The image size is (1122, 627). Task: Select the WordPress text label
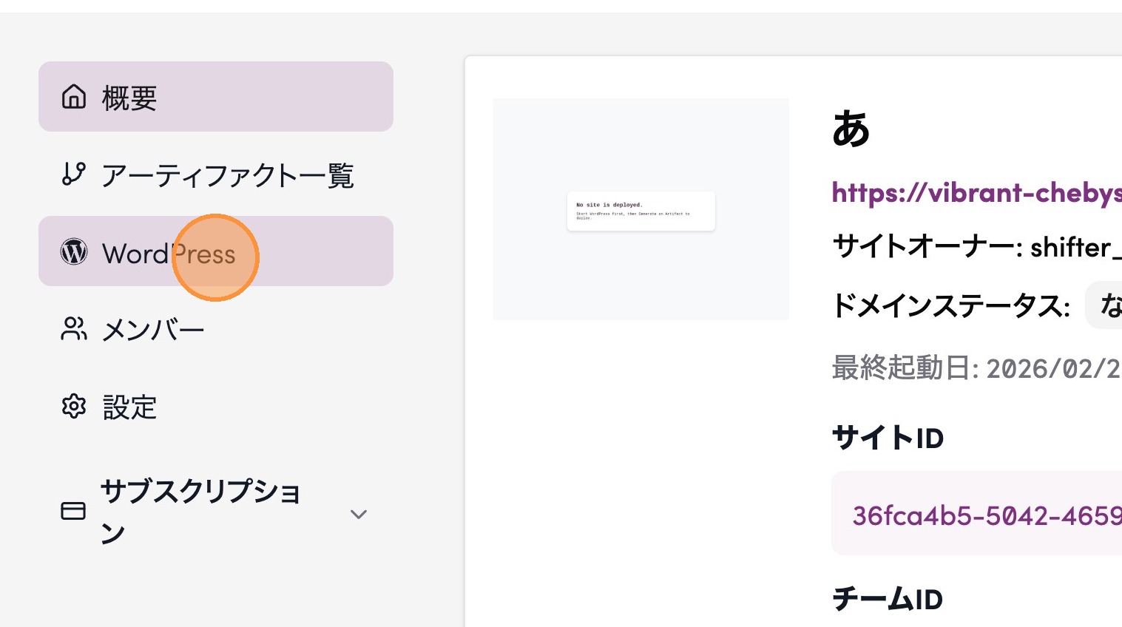169,254
